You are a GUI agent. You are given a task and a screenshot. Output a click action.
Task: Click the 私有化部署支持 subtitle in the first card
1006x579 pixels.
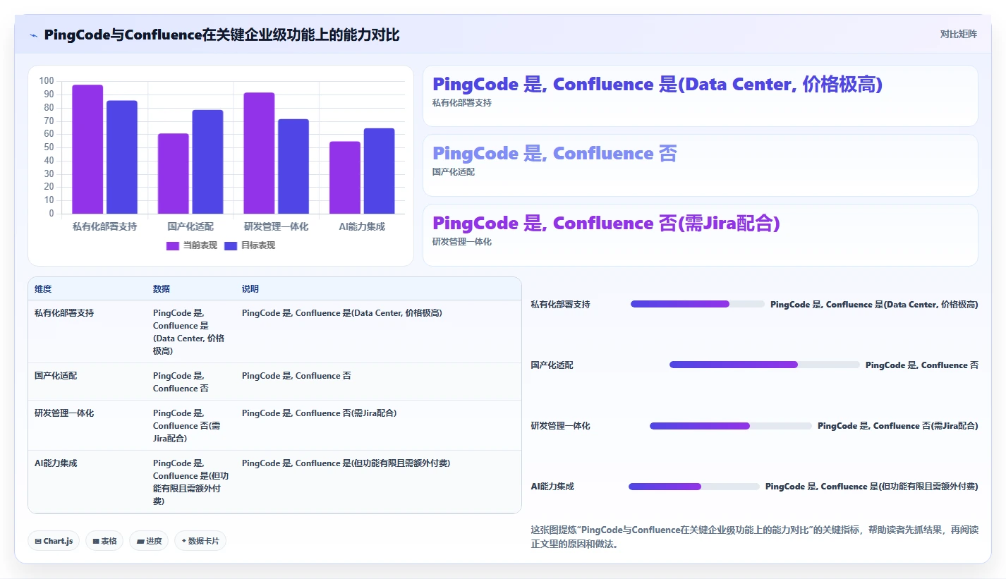pyautogui.click(x=462, y=103)
